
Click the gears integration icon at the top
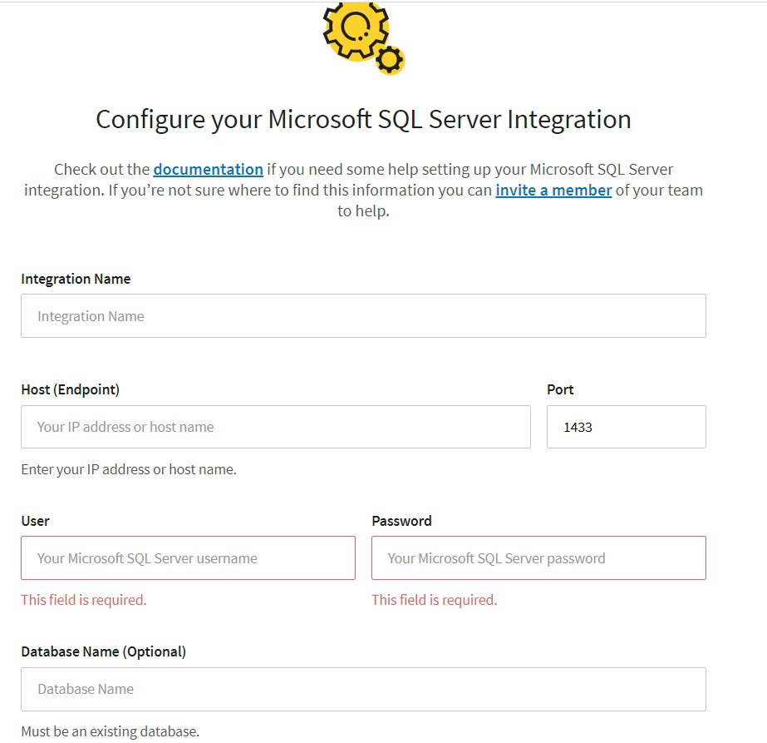(363, 37)
